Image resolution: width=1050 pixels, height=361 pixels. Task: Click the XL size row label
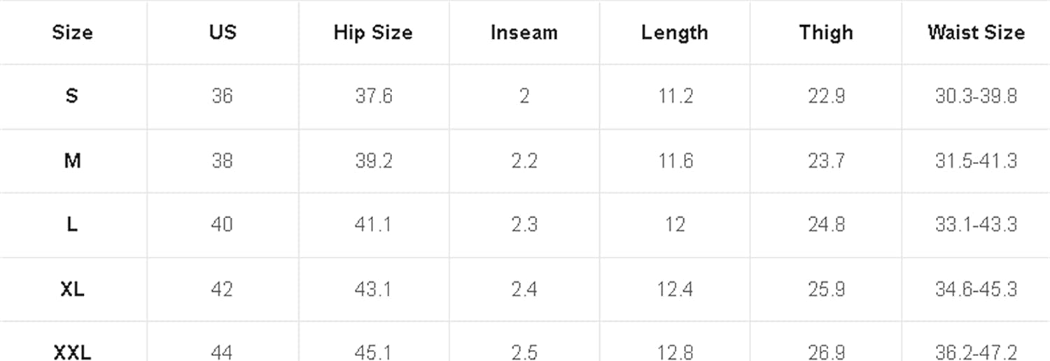click(x=72, y=289)
